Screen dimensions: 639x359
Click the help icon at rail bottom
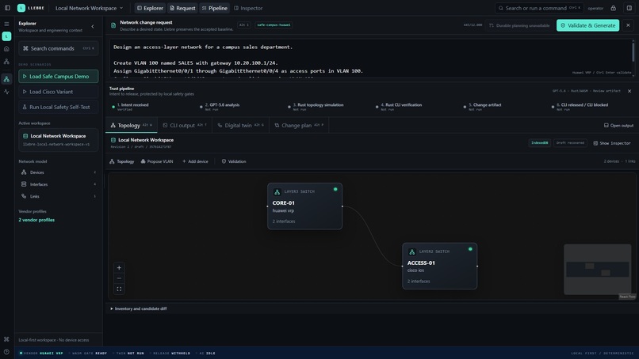pyautogui.click(x=6, y=352)
